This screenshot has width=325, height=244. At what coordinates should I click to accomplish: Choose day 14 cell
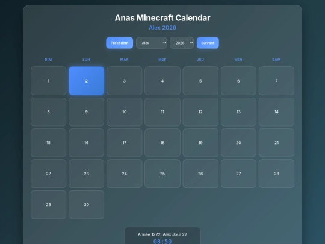(x=276, y=112)
